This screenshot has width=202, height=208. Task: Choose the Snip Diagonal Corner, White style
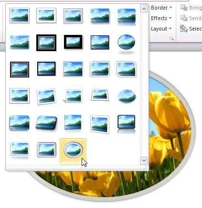pos(127,69)
